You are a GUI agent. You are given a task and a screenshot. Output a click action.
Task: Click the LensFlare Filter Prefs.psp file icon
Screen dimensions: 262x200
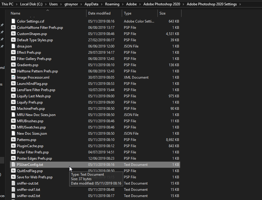point(13,90)
